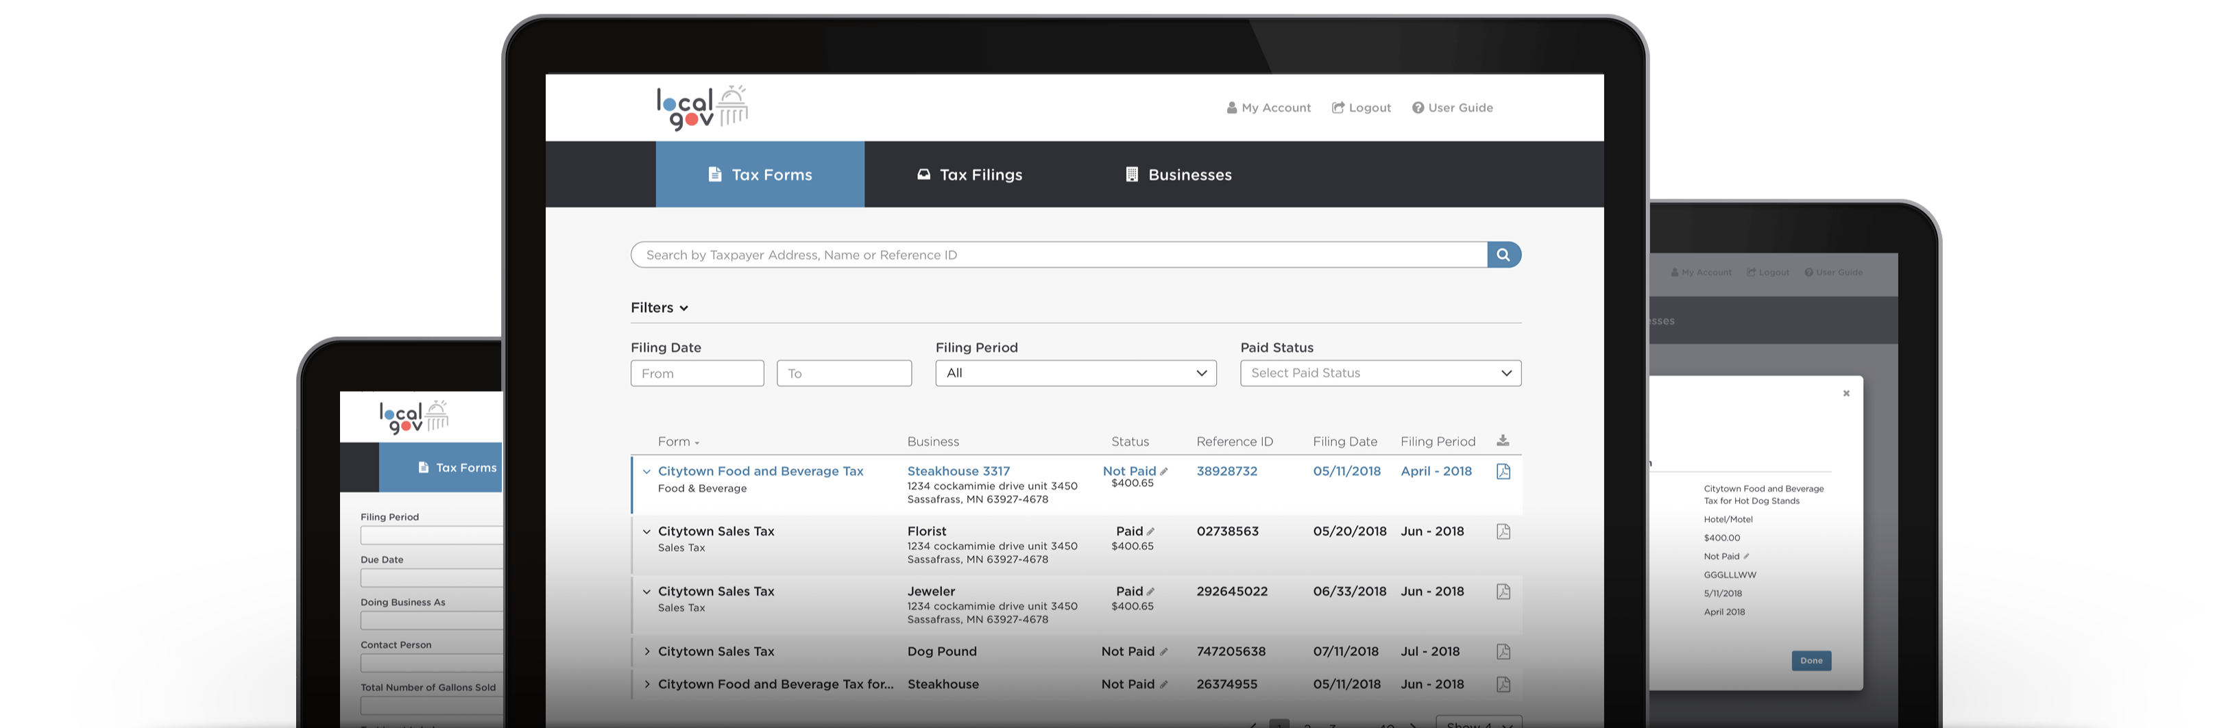Open My Account on center tablet

(1268, 108)
